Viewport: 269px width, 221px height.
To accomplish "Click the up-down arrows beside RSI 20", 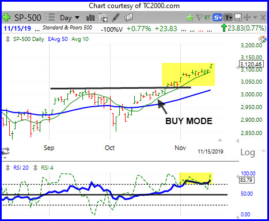I will click(x=7, y=168).
